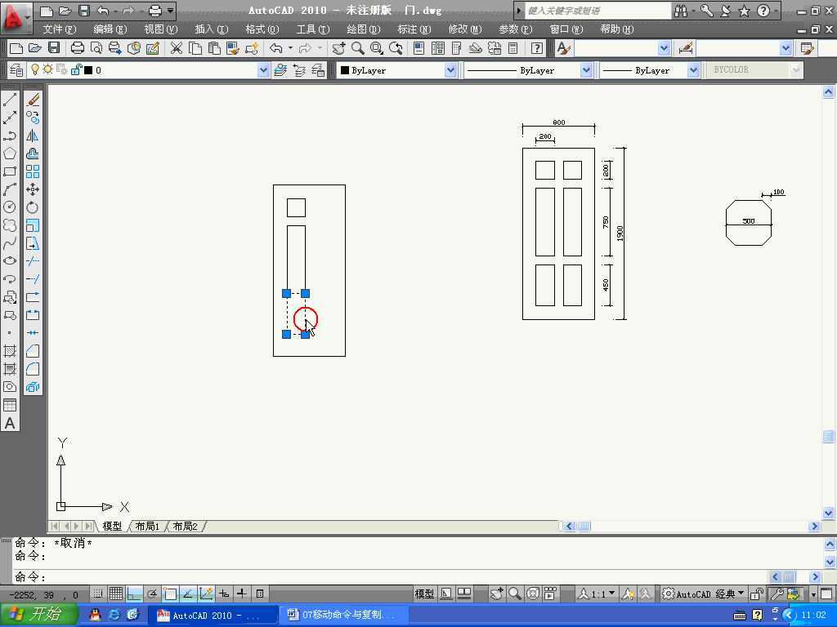Select the Circle draw tool

click(10, 207)
